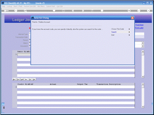Expand the Quit option arrow

click(129, 35)
